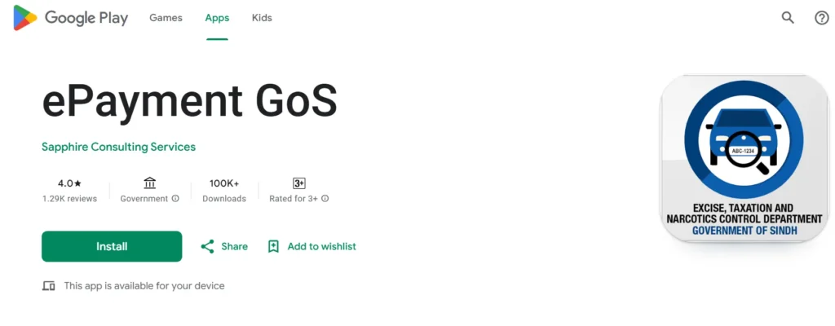This screenshot has height=326, width=835.
Task: Click the Share icon
Action: pos(207,246)
